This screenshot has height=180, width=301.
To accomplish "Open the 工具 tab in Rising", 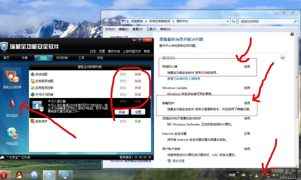I will (x=81, y=58).
